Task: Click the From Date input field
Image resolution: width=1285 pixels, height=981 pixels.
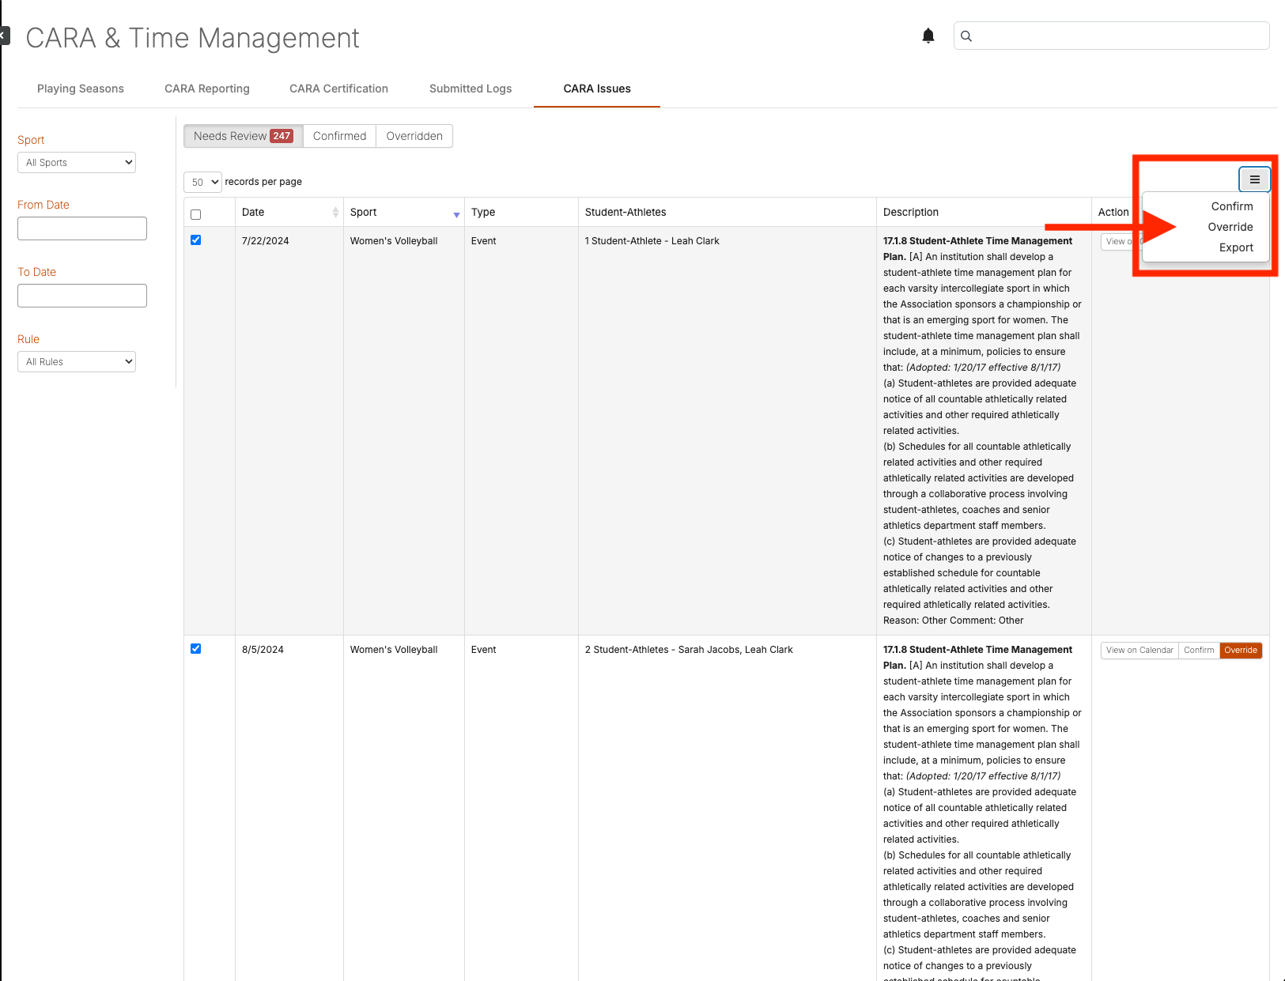Action: tap(82, 228)
